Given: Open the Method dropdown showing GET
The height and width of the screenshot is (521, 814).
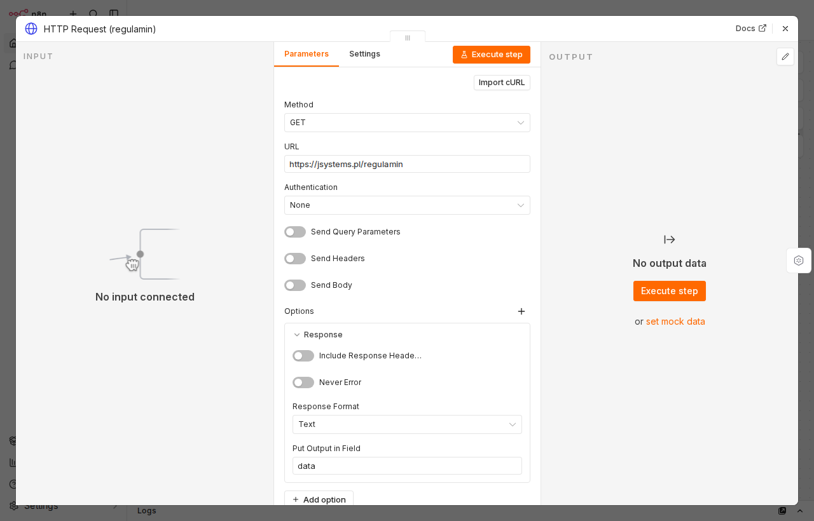Looking at the screenshot, I should [407, 123].
